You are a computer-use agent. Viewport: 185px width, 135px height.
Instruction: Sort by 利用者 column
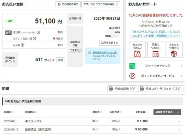pos(97,112)
